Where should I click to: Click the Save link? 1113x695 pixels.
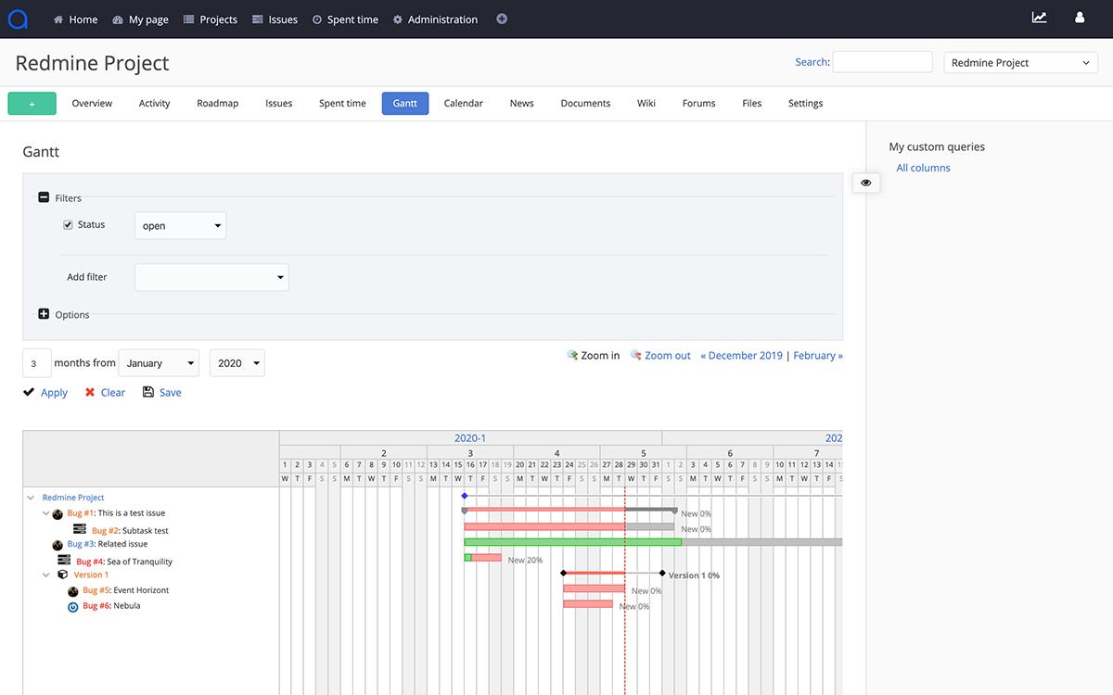click(171, 393)
